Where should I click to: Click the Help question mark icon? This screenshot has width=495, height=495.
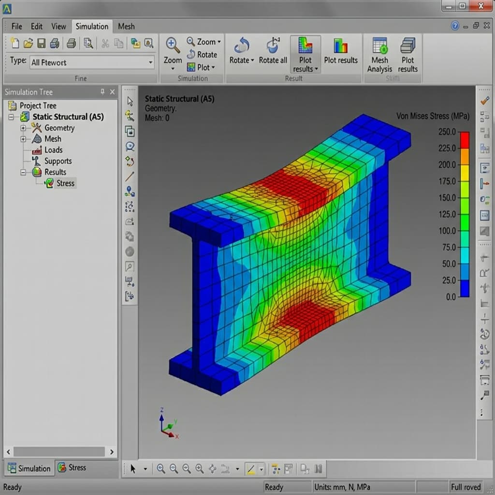coord(454,26)
